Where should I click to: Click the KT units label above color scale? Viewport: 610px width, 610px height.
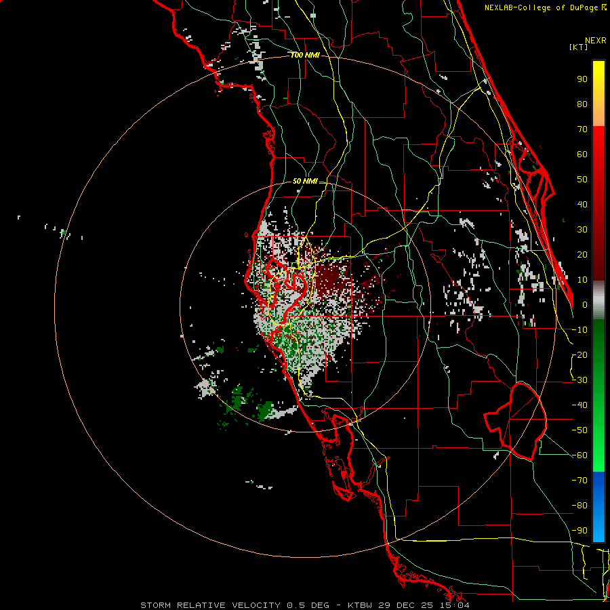(578, 47)
